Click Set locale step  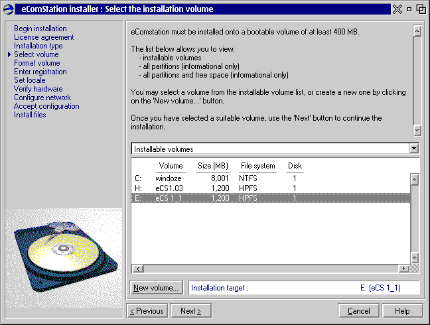tap(30, 80)
